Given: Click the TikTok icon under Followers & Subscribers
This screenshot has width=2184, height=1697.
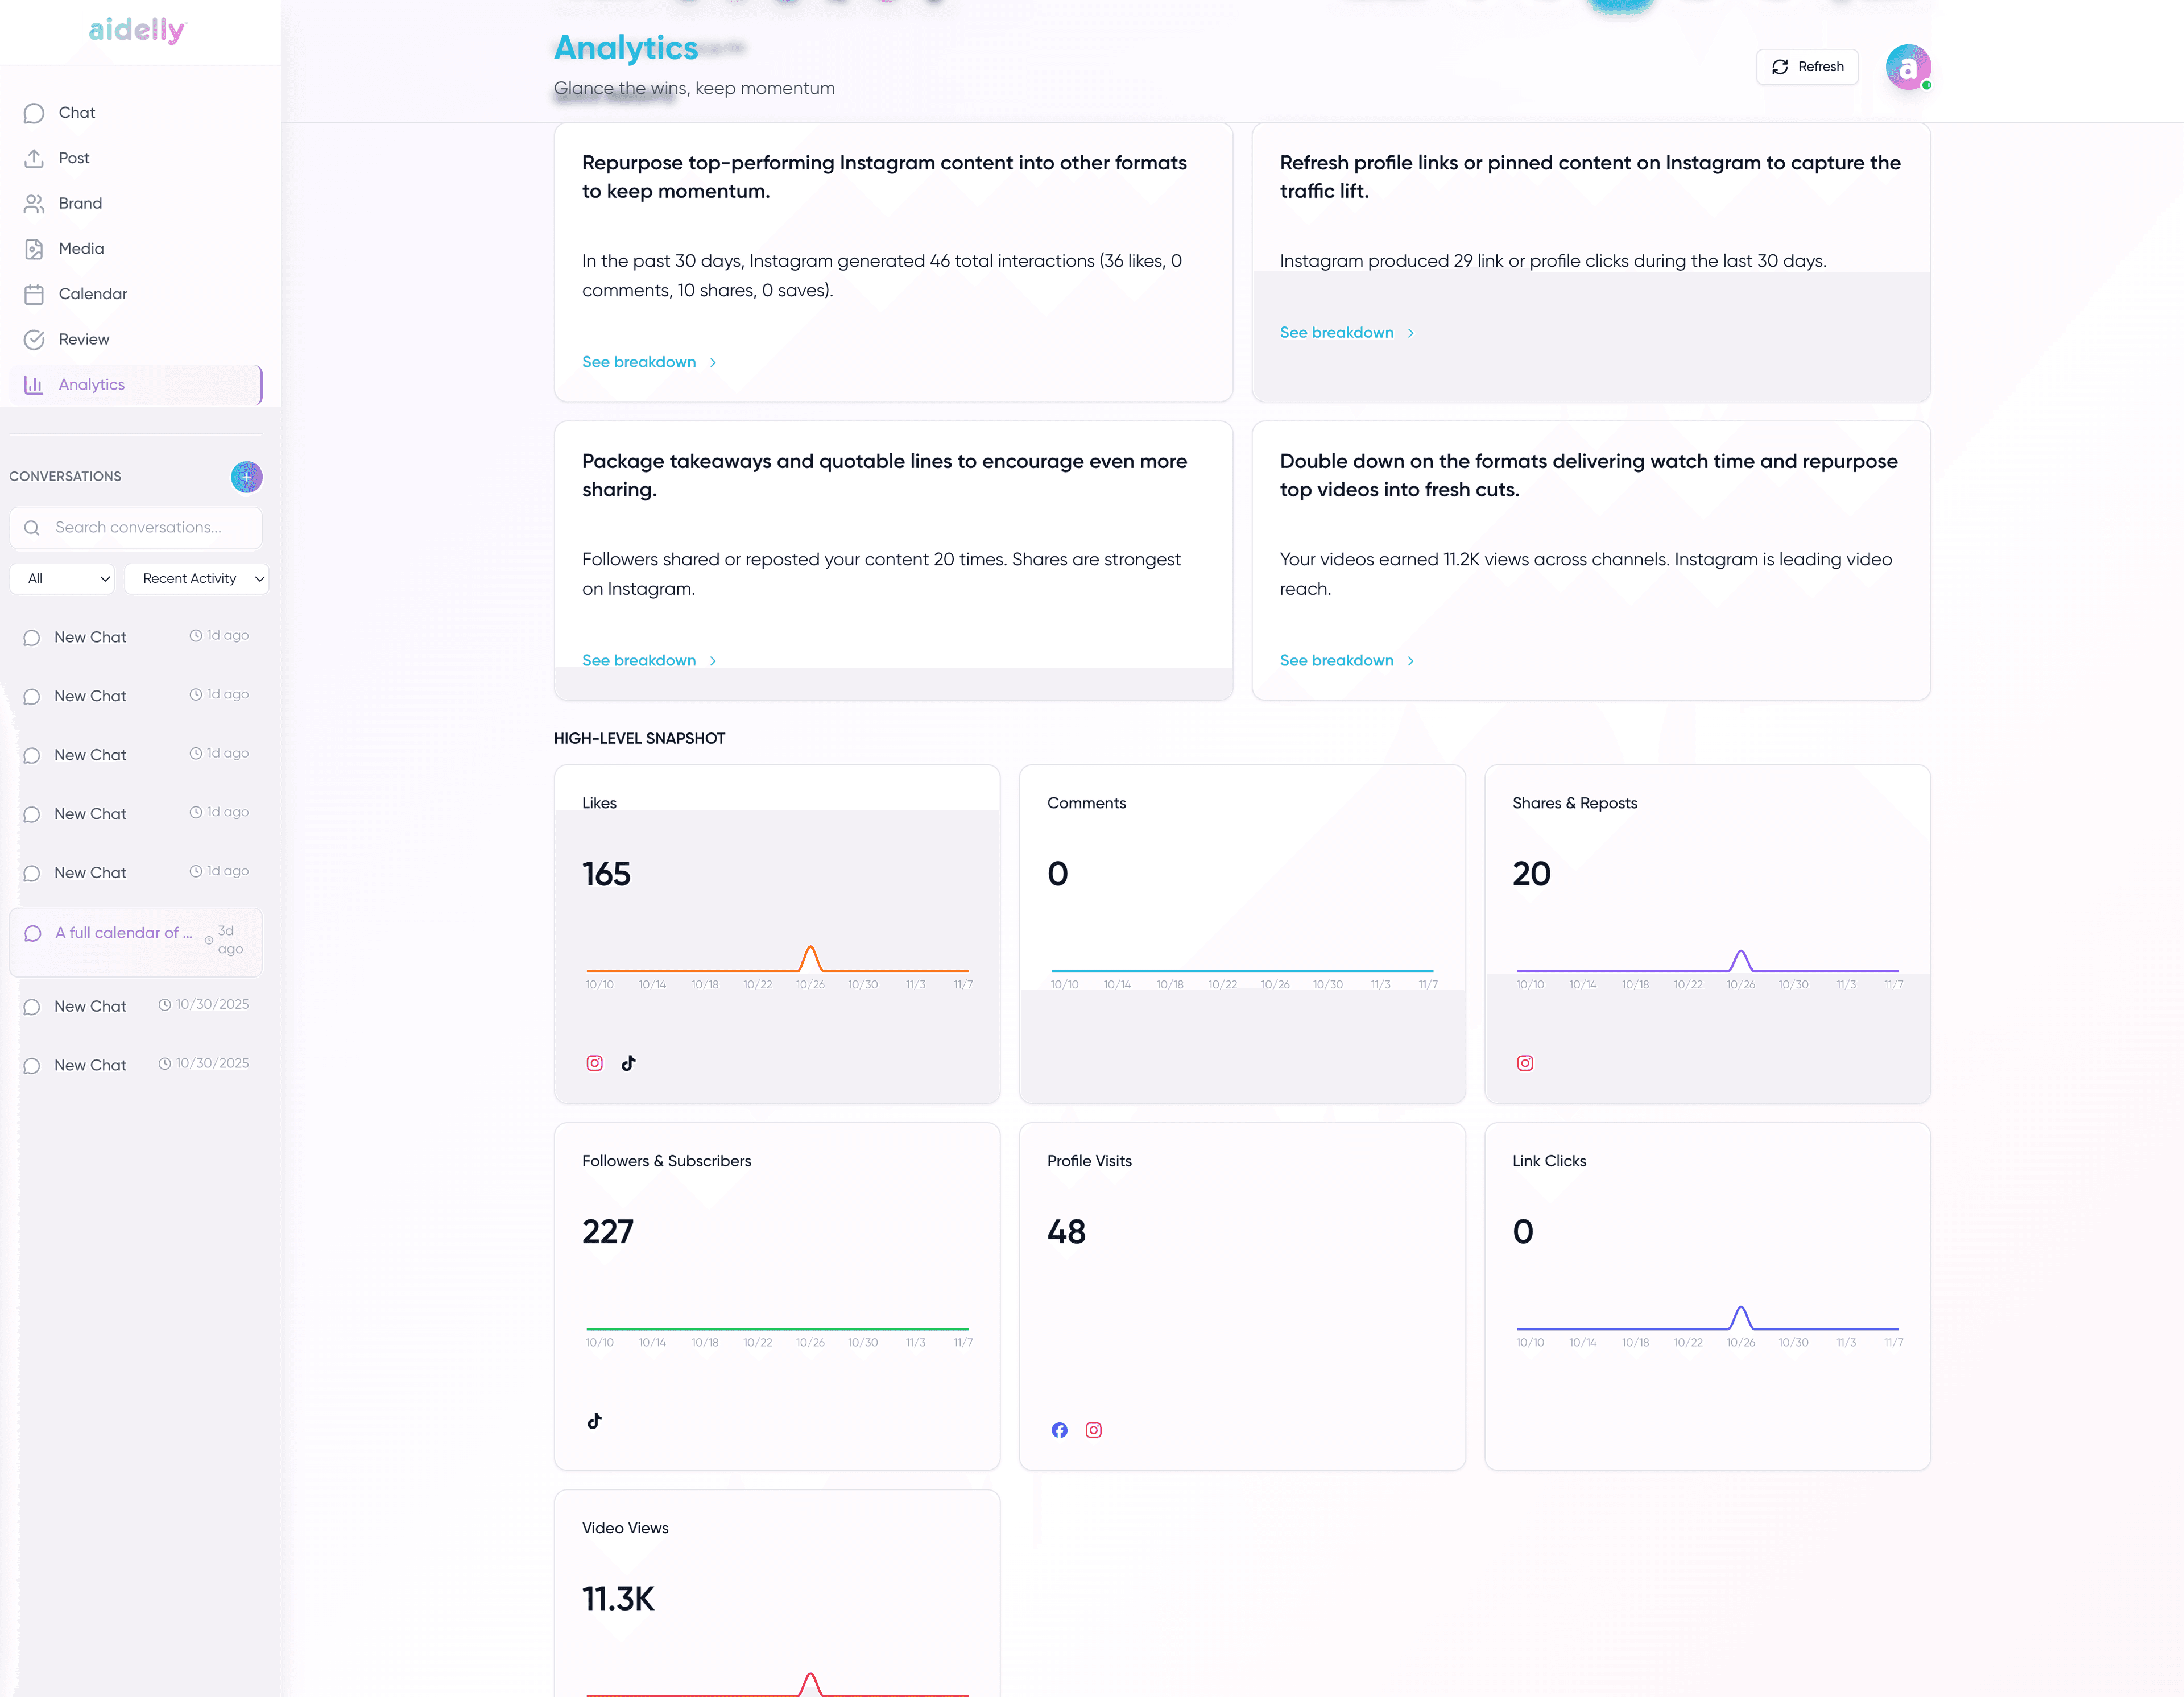Looking at the screenshot, I should [594, 1421].
